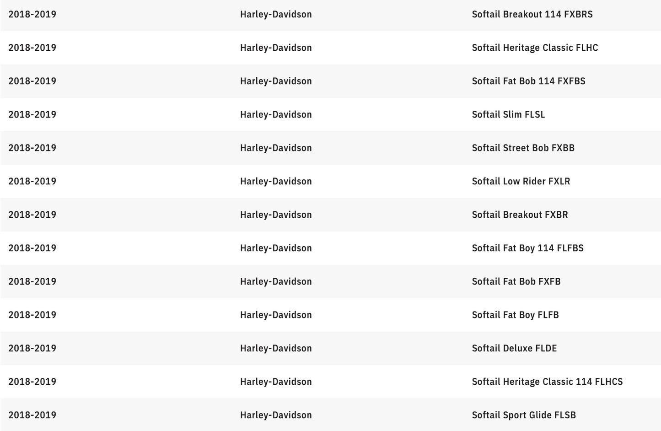Click 2018-2019 year in Softail Deluxe row

(x=32, y=348)
